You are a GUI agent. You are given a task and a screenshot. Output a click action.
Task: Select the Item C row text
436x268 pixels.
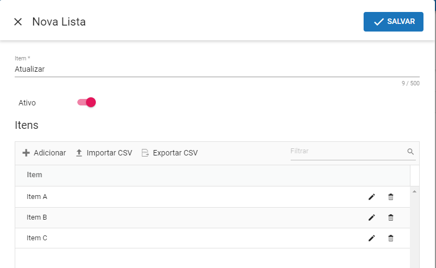[37, 238]
